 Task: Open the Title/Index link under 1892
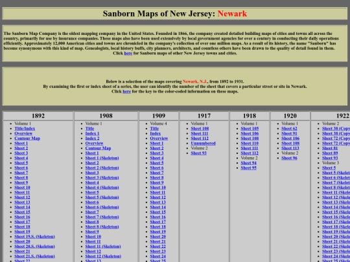tap(25, 129)
